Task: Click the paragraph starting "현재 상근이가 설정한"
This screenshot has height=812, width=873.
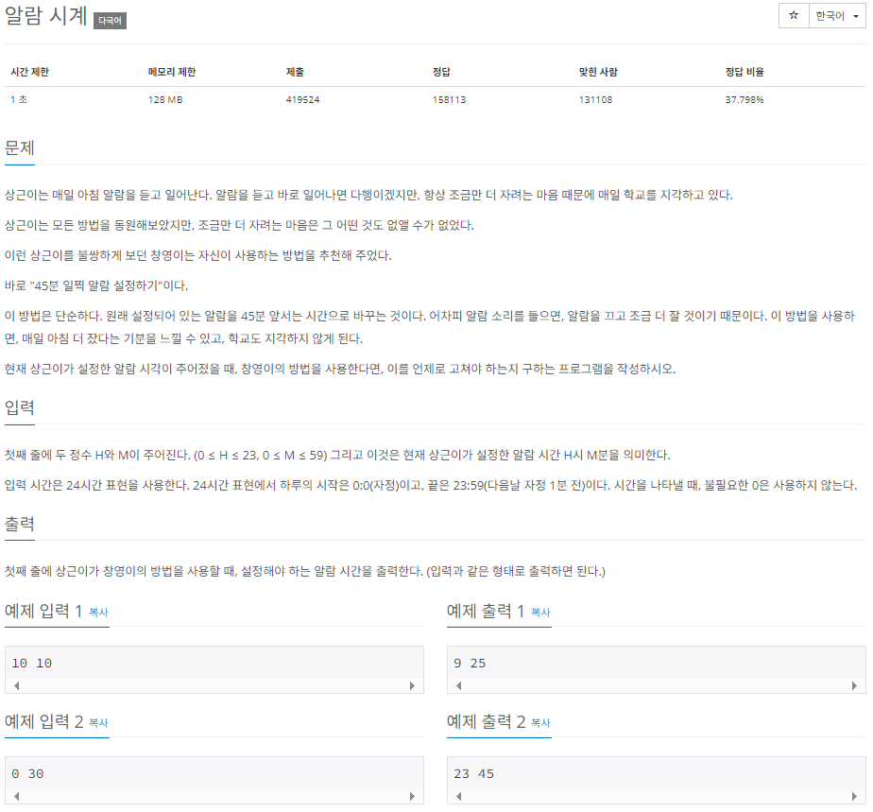Action: 340,369
